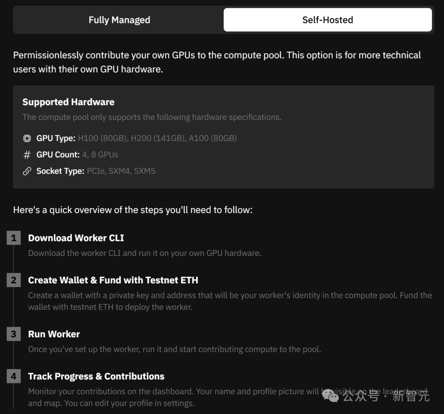444x414 pixels.
Task: Click the GPU Type specification values
Action: pyautogui.click(x=157, y=138)
